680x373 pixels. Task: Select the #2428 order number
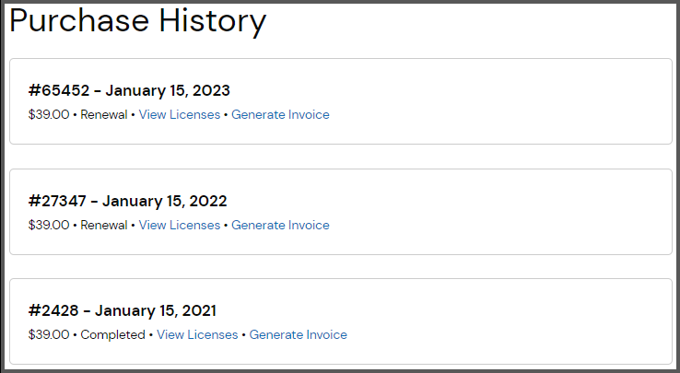point(54,310)
